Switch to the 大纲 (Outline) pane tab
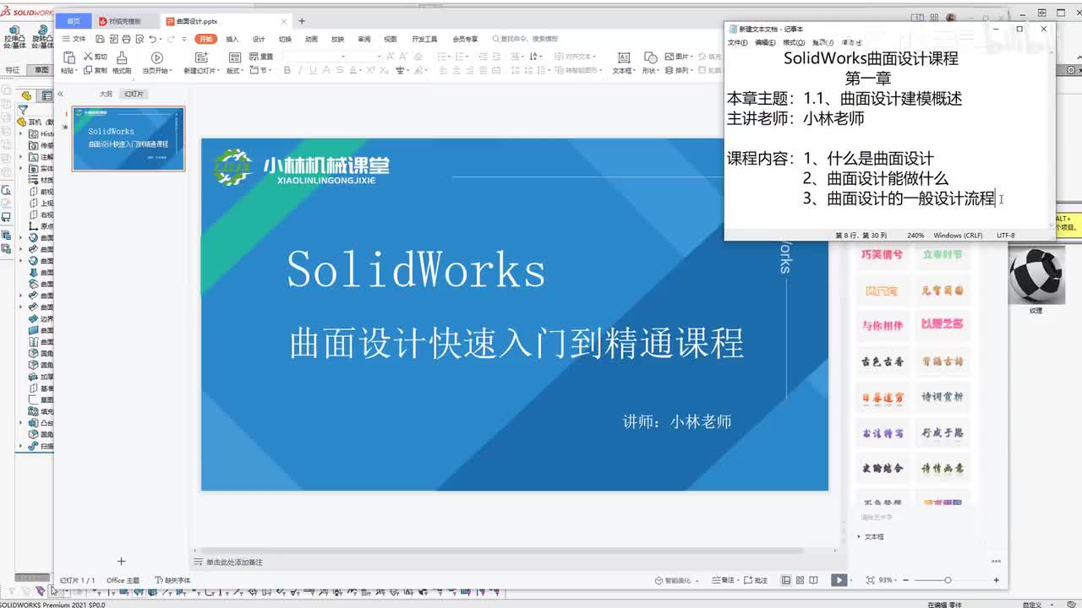 tap(106, 94)
